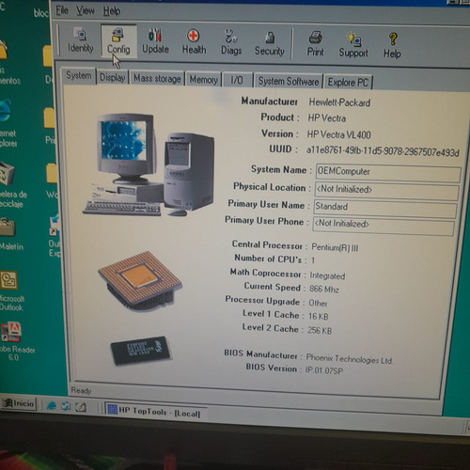Switch to the Mass storage tab
The image size is (470, 470).
coord(157,79)
